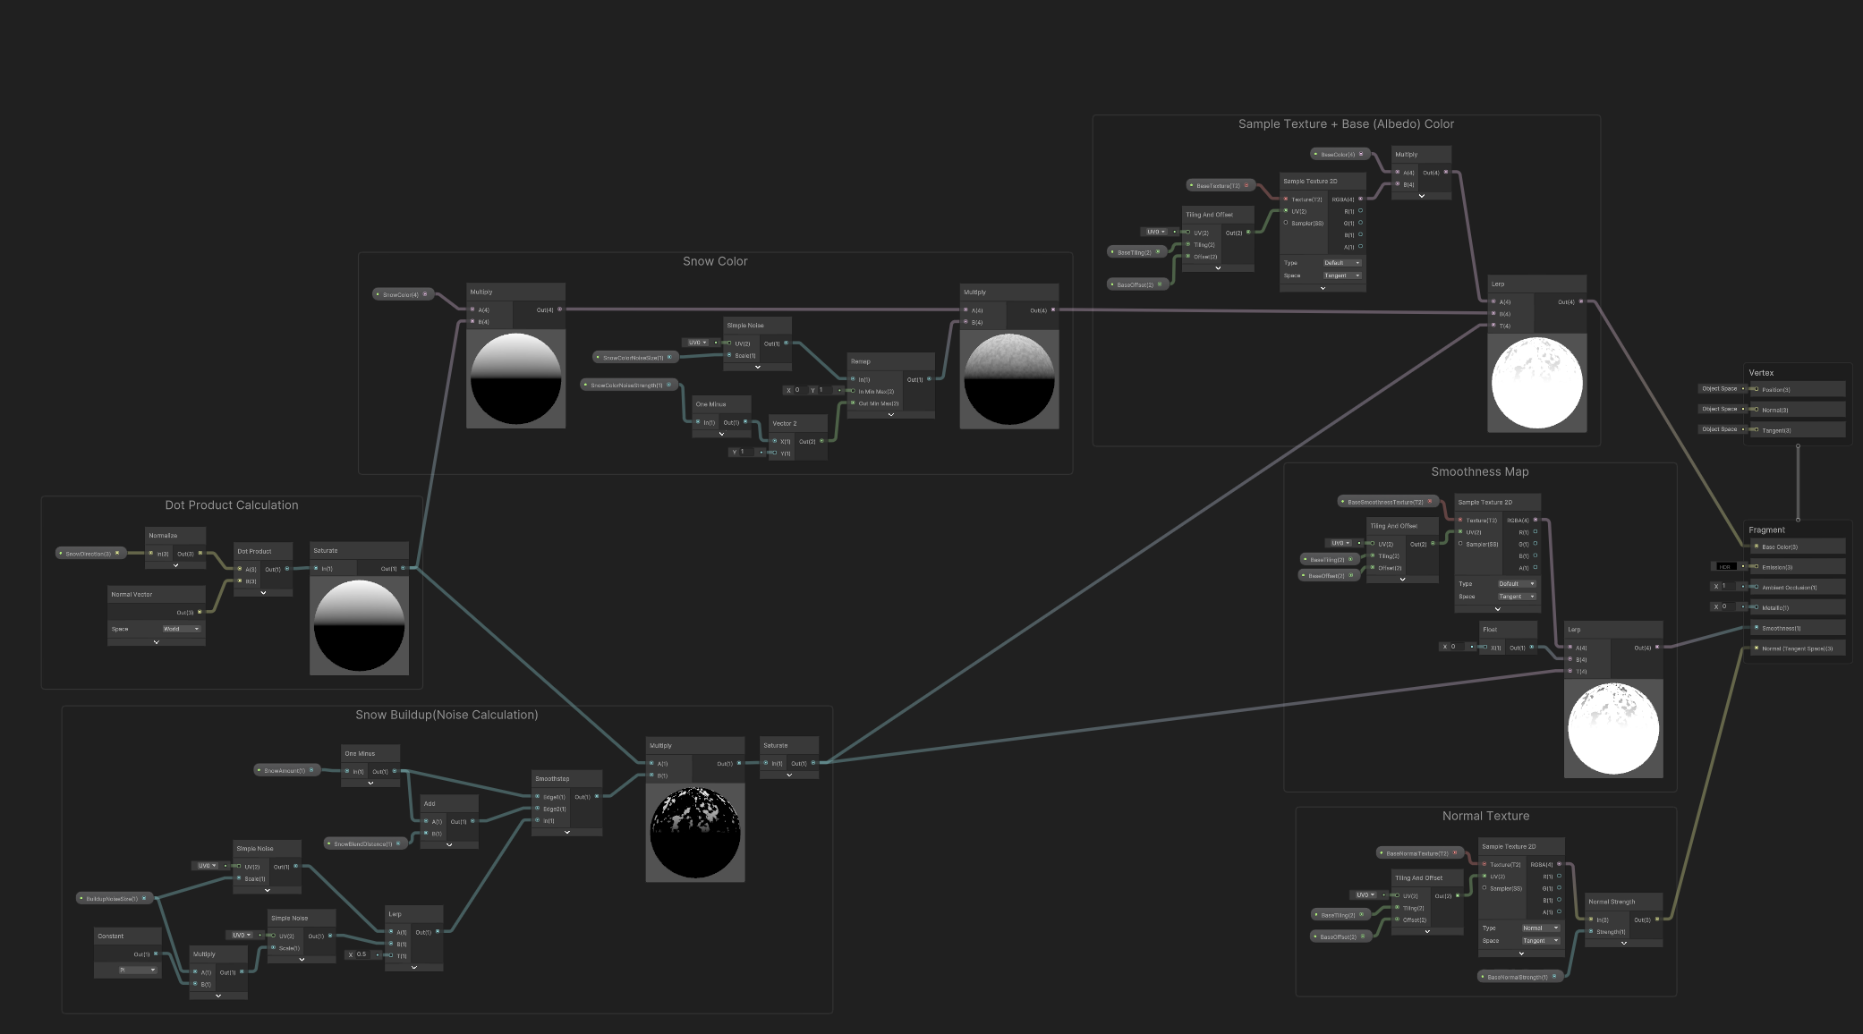
Task: Select the BaseNormalStrength(1) property pill
Action: pyautogui.click(x=1517, y=977)
